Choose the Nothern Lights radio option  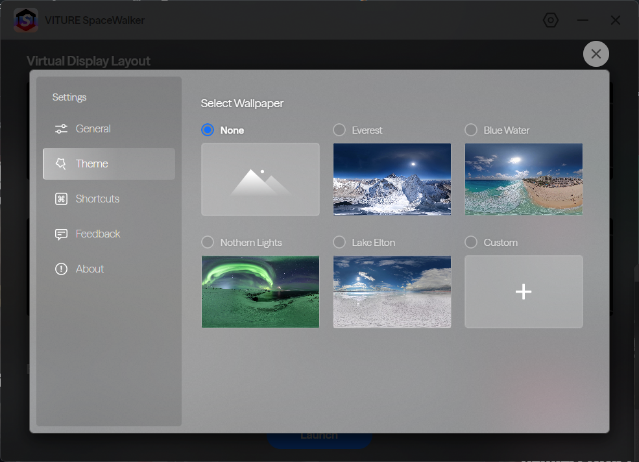(x=208, y=242)
